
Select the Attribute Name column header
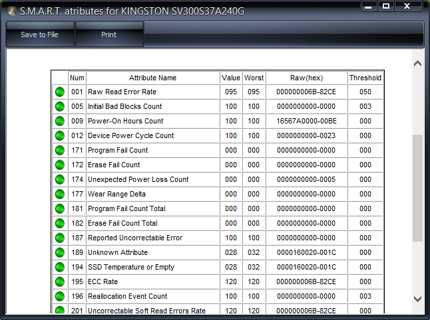coord(152,78)
